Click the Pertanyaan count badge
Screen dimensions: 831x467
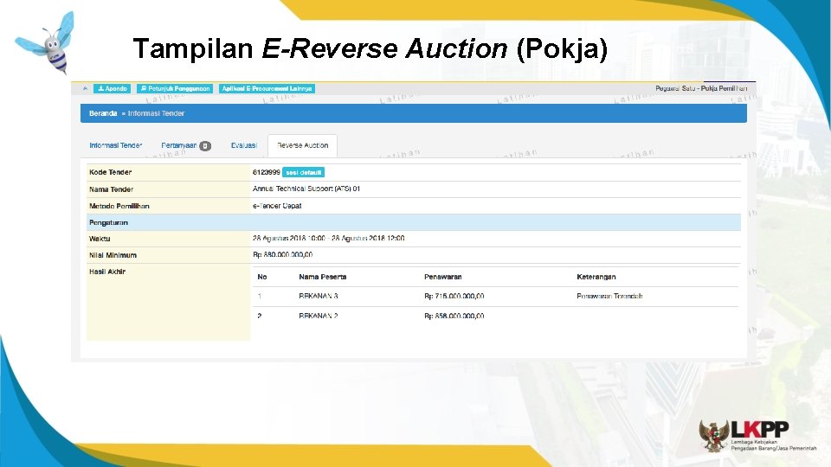(x=205, y=145)
